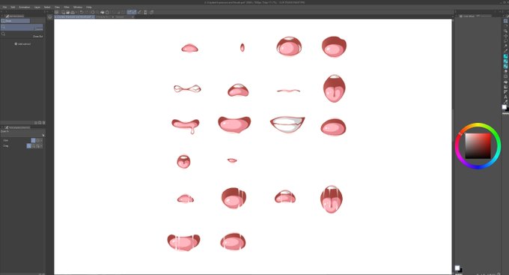Open the File menu
Screen dimensions: 509x275
tap(5, 7)
